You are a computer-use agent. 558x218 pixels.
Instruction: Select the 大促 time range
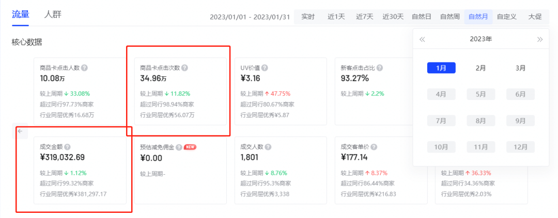[x=535, y=16]
